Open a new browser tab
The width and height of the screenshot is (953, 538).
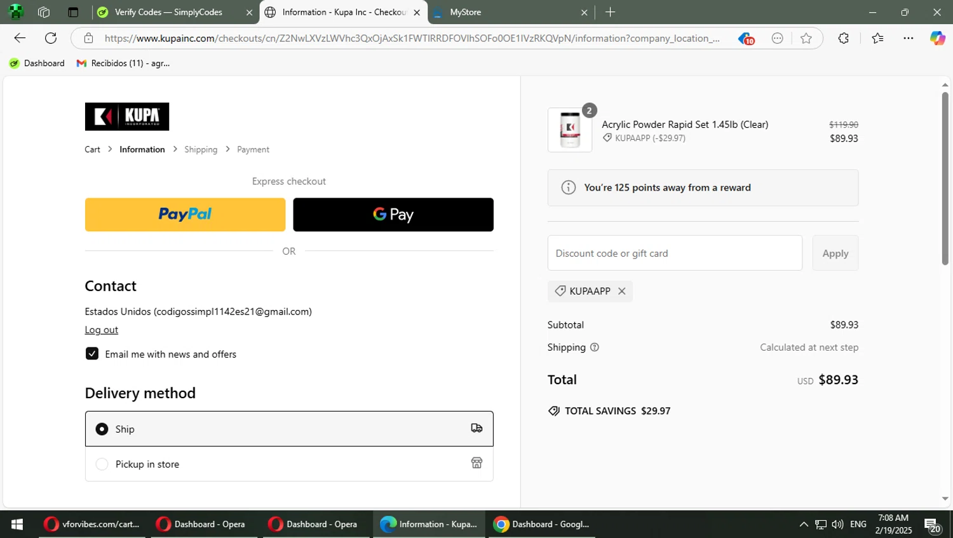point(610,12)
